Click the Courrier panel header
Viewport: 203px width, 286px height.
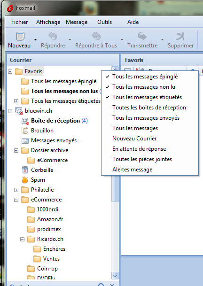click(63, 60)
